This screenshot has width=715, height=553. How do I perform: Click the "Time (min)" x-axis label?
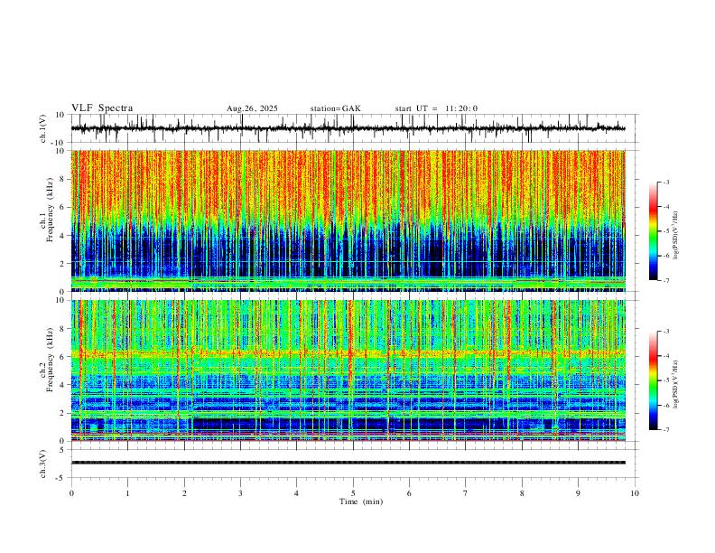click(361, 501)
